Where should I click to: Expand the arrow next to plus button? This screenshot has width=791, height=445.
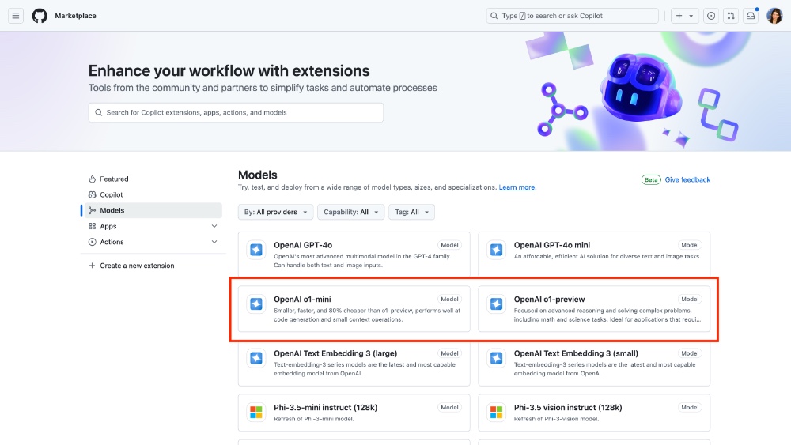click(x=691, y=16)
